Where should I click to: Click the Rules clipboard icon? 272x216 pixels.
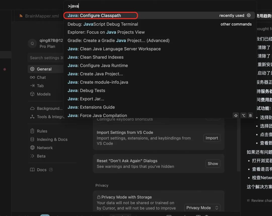tap(32, 131)
